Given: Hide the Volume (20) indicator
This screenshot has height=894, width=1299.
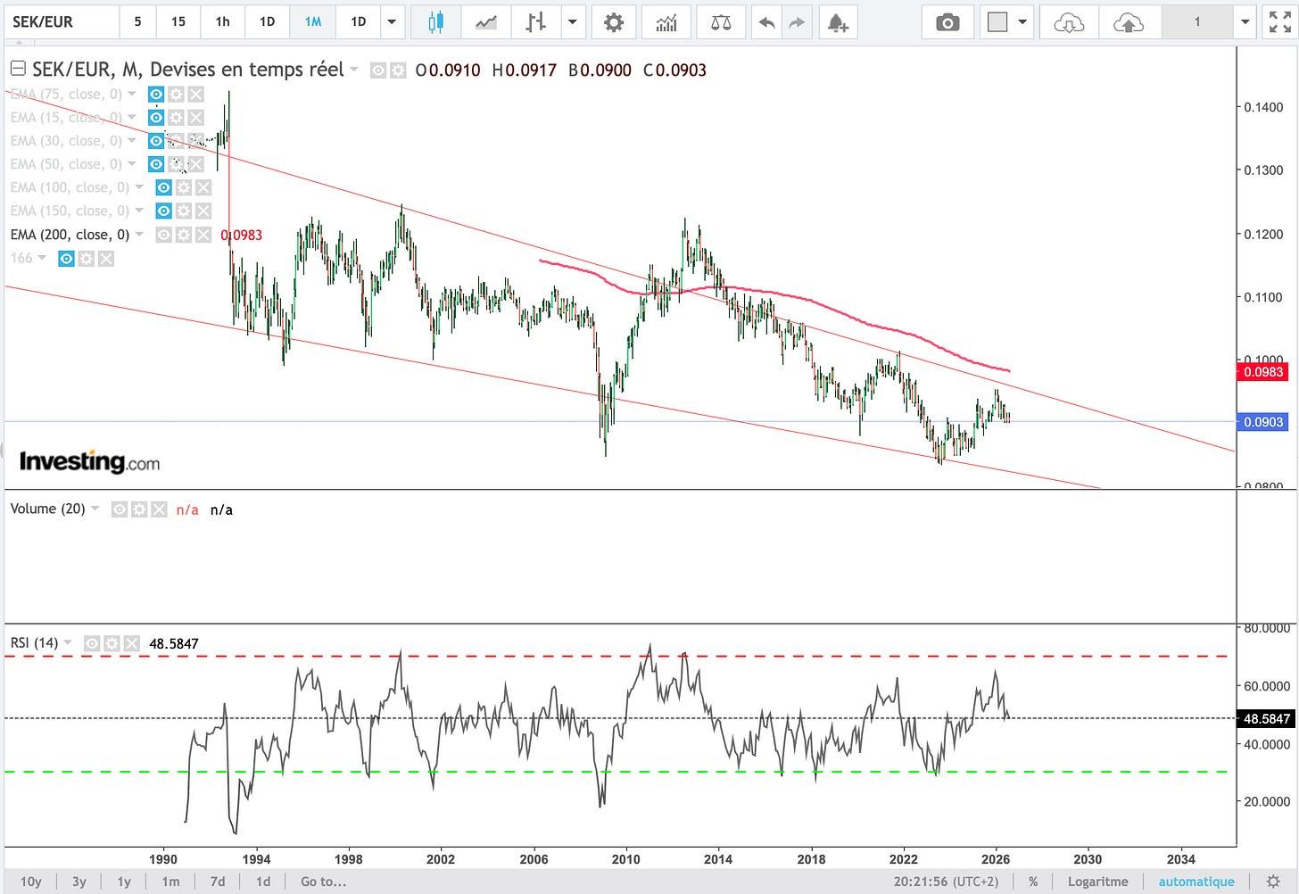Looking at the screenshot, I should [119, 509].
